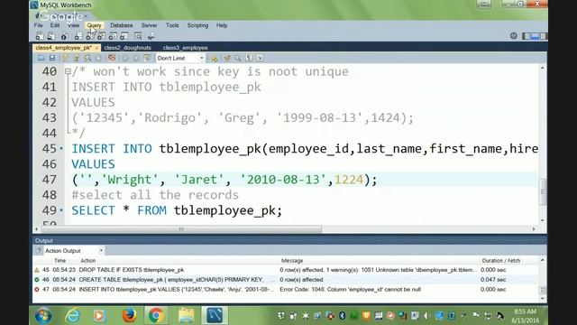
Task: Open the File menu
Action: point(38,25)
